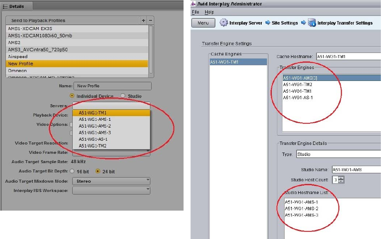
Task: Open the Help menu in Interplay Administrator
Action: point(209,12)
